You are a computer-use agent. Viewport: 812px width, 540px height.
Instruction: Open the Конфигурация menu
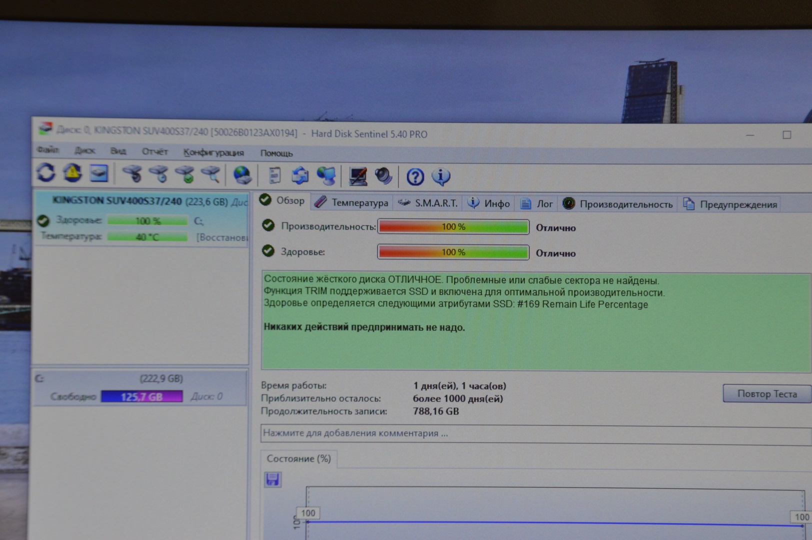[x=213, y=152]
